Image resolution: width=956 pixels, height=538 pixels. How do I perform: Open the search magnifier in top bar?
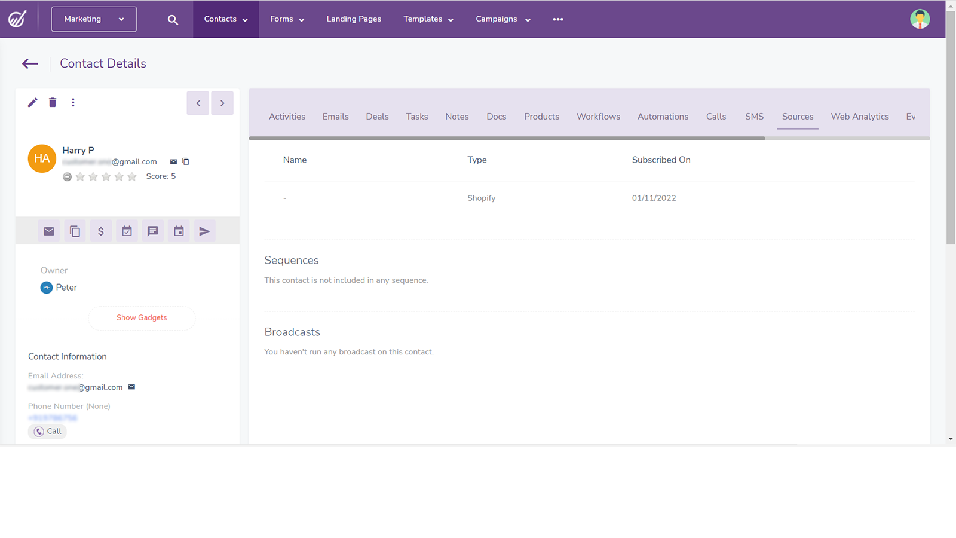click(173, 20)
